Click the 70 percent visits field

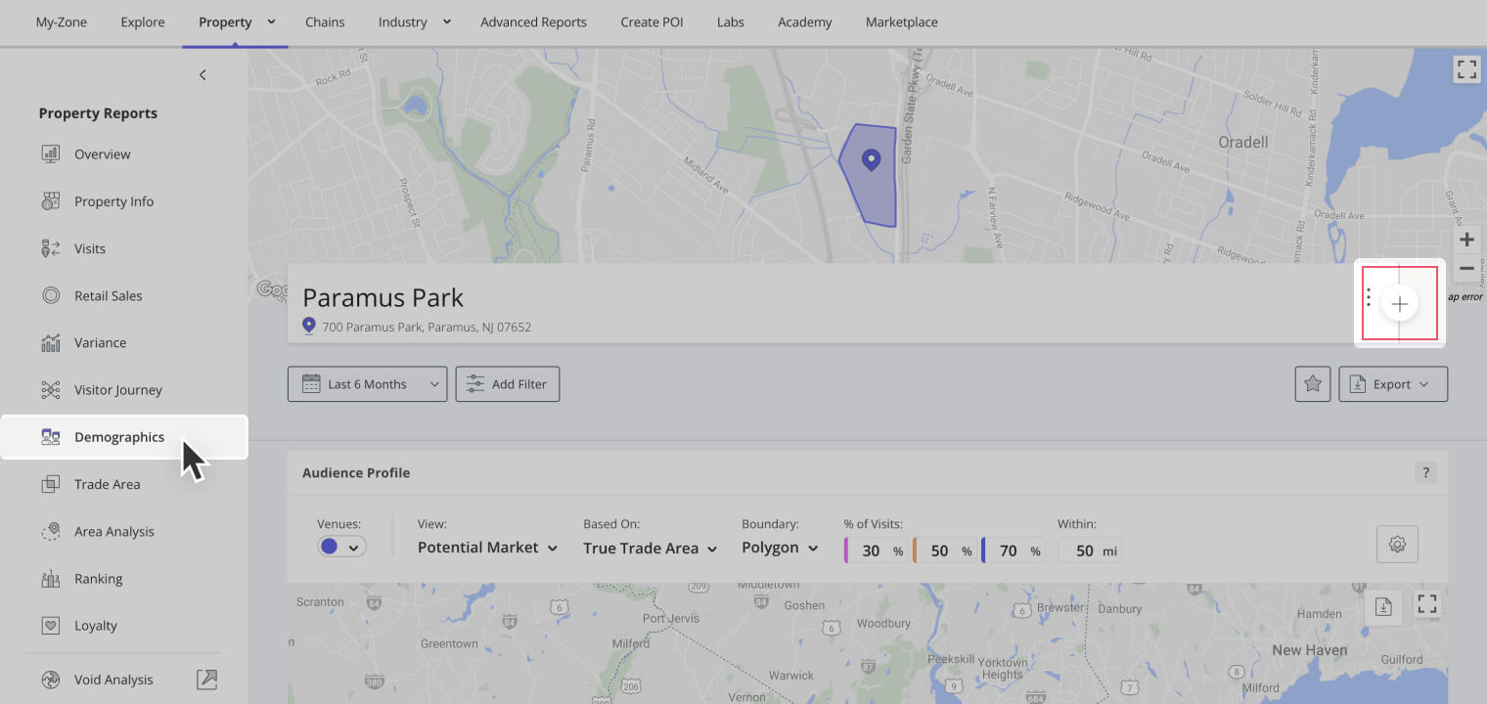1013,550
